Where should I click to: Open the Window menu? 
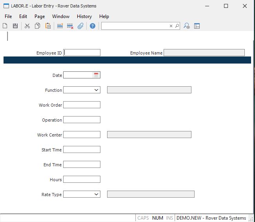(x=61, y=16)
